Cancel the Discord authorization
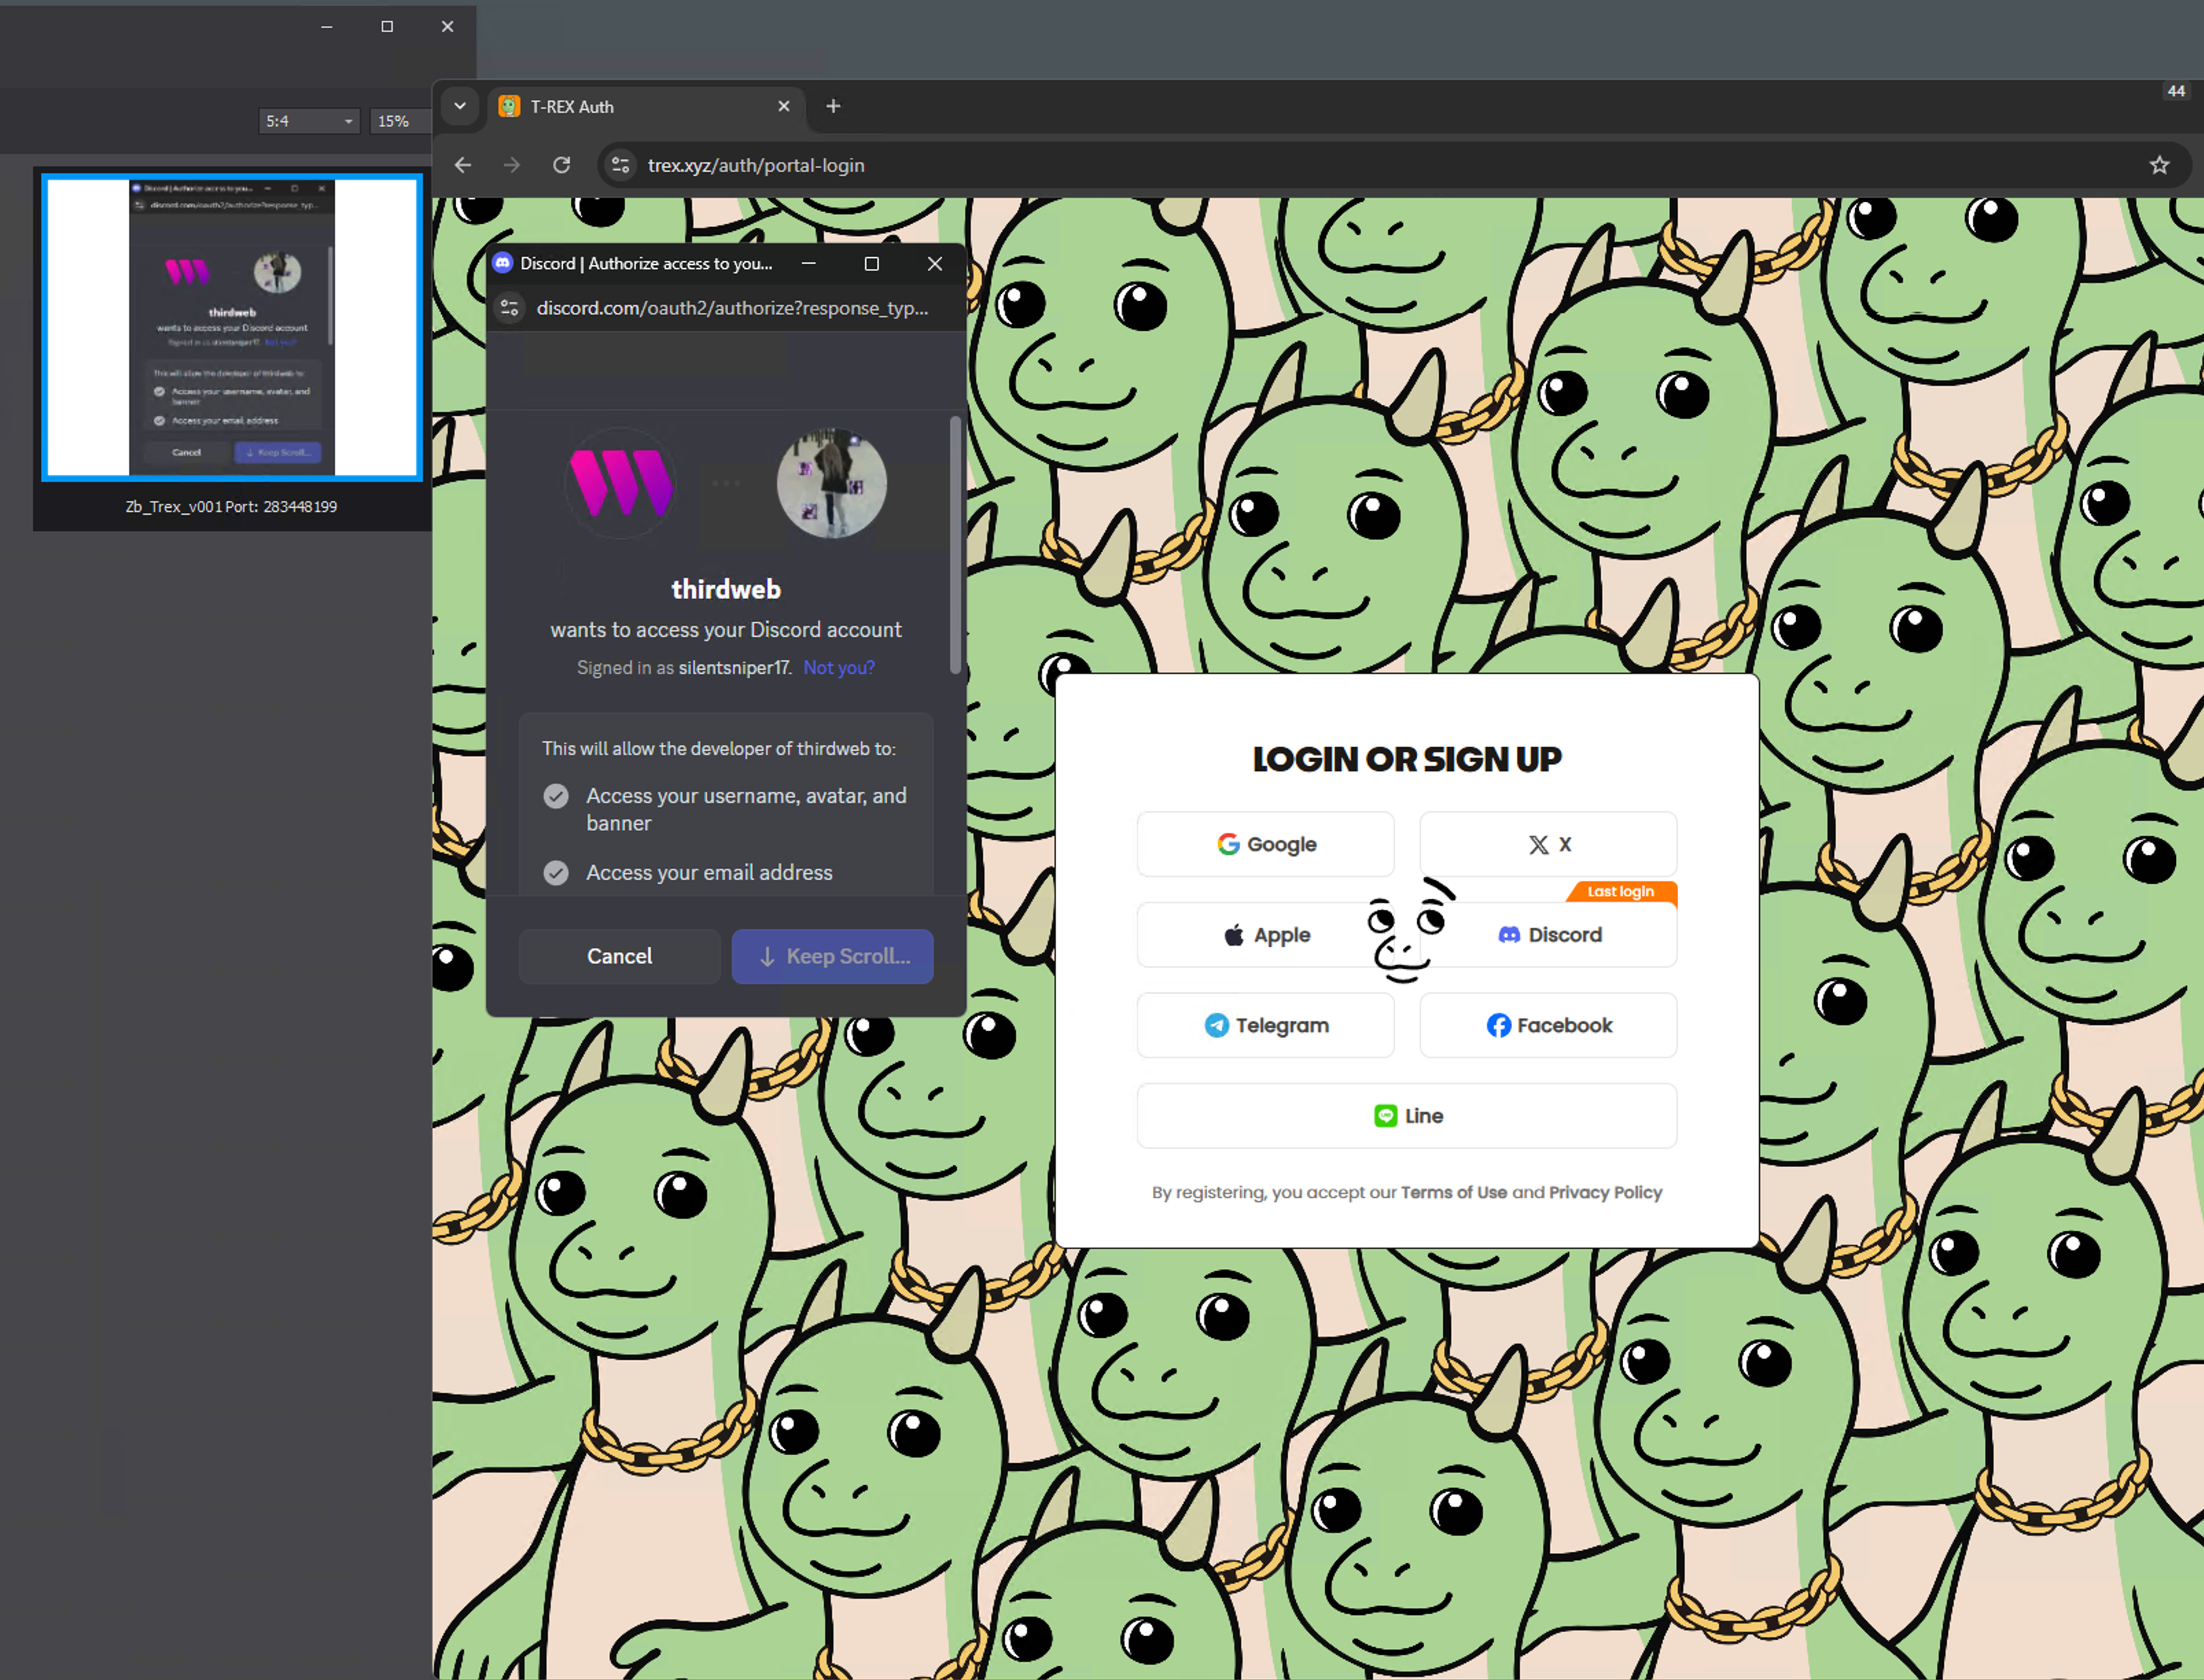The height and width of the screenshot is (1680, 2204). (619, 956)
